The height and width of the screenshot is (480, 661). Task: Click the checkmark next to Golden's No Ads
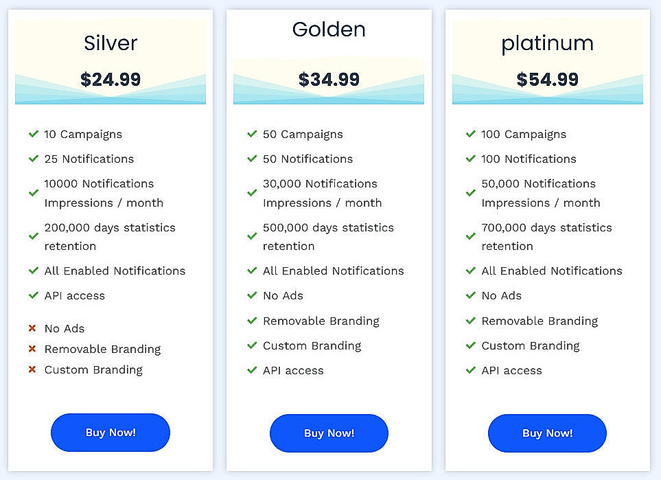click(x=252, y=296)
